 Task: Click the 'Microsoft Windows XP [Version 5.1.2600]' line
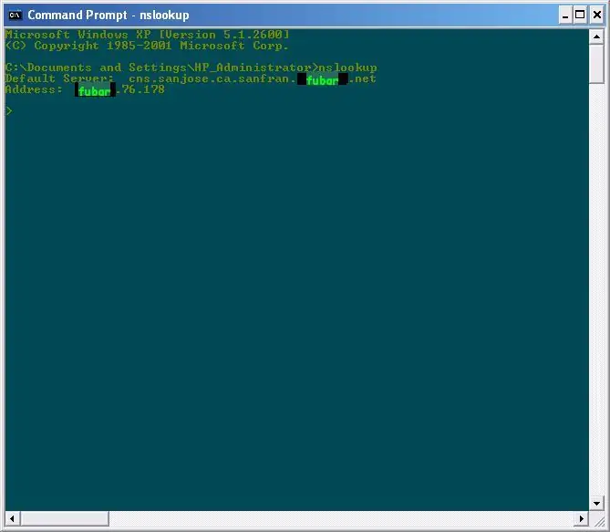point(148,35)
